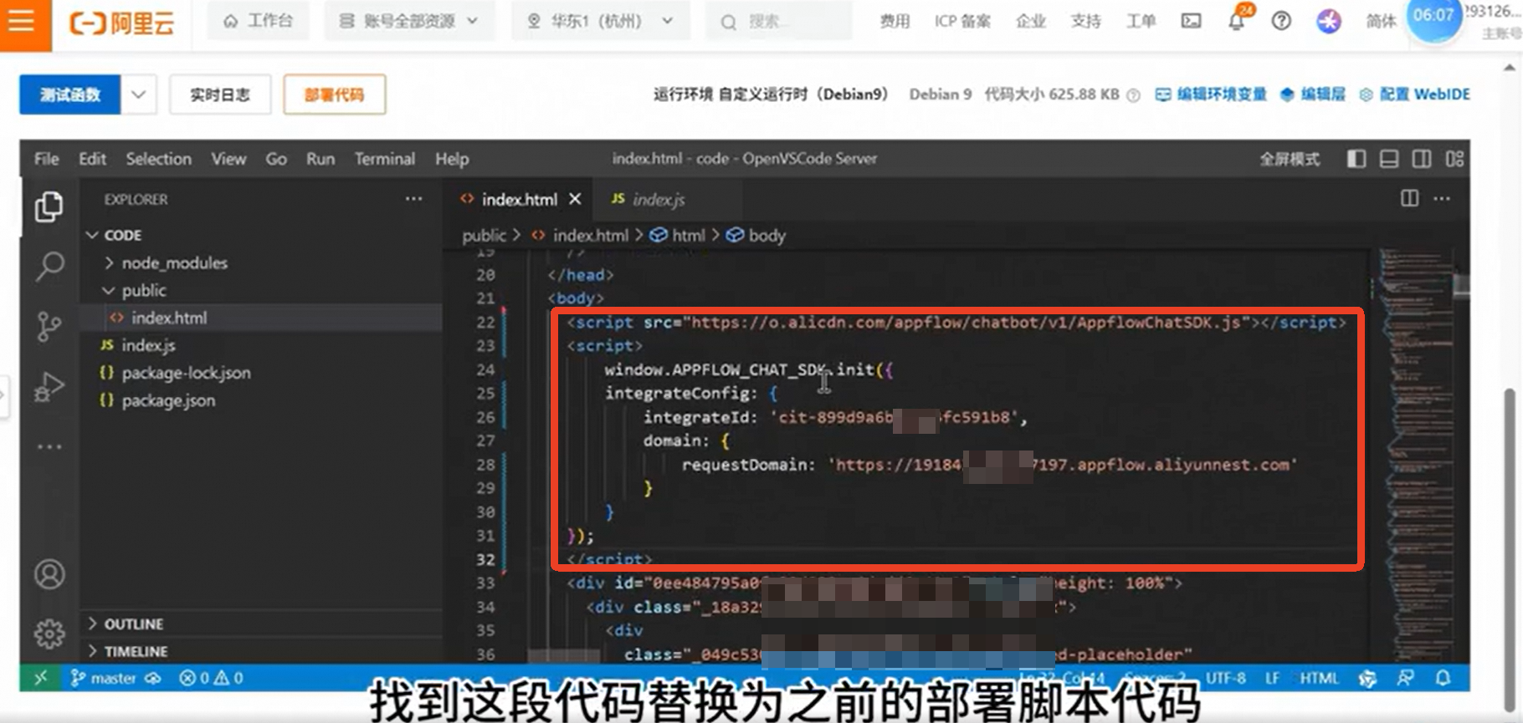Split the editor right icon
This screenshot has width=1523, height=723.
pyautogui.click(x=1410, y=198)
